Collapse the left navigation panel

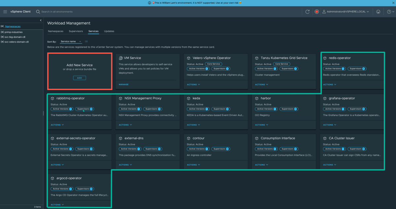point(41,20)
